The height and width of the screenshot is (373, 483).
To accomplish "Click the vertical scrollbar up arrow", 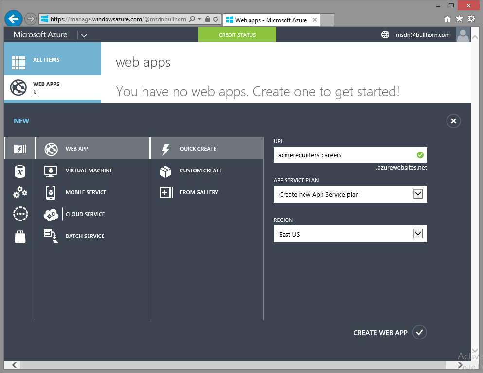I will 475,37.
